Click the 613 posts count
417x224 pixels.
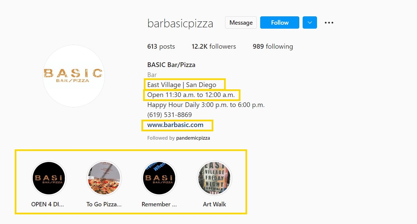click(161, 47)
